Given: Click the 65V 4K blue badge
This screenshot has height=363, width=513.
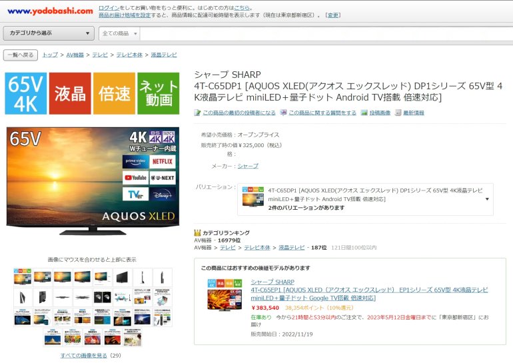Looking at the screenshot, I should (x=26, y=93).
